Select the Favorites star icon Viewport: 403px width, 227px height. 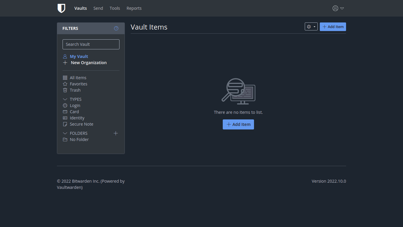65,84
